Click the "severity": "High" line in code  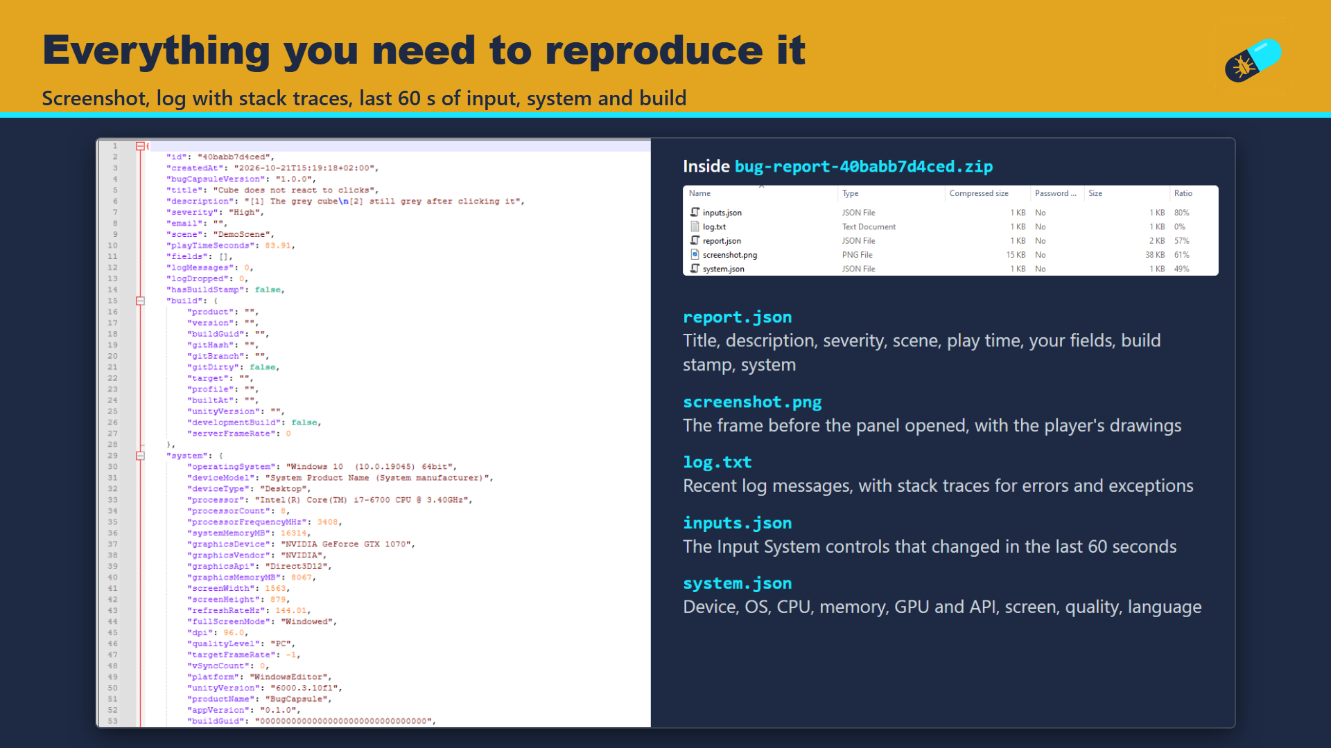point(216,212)
